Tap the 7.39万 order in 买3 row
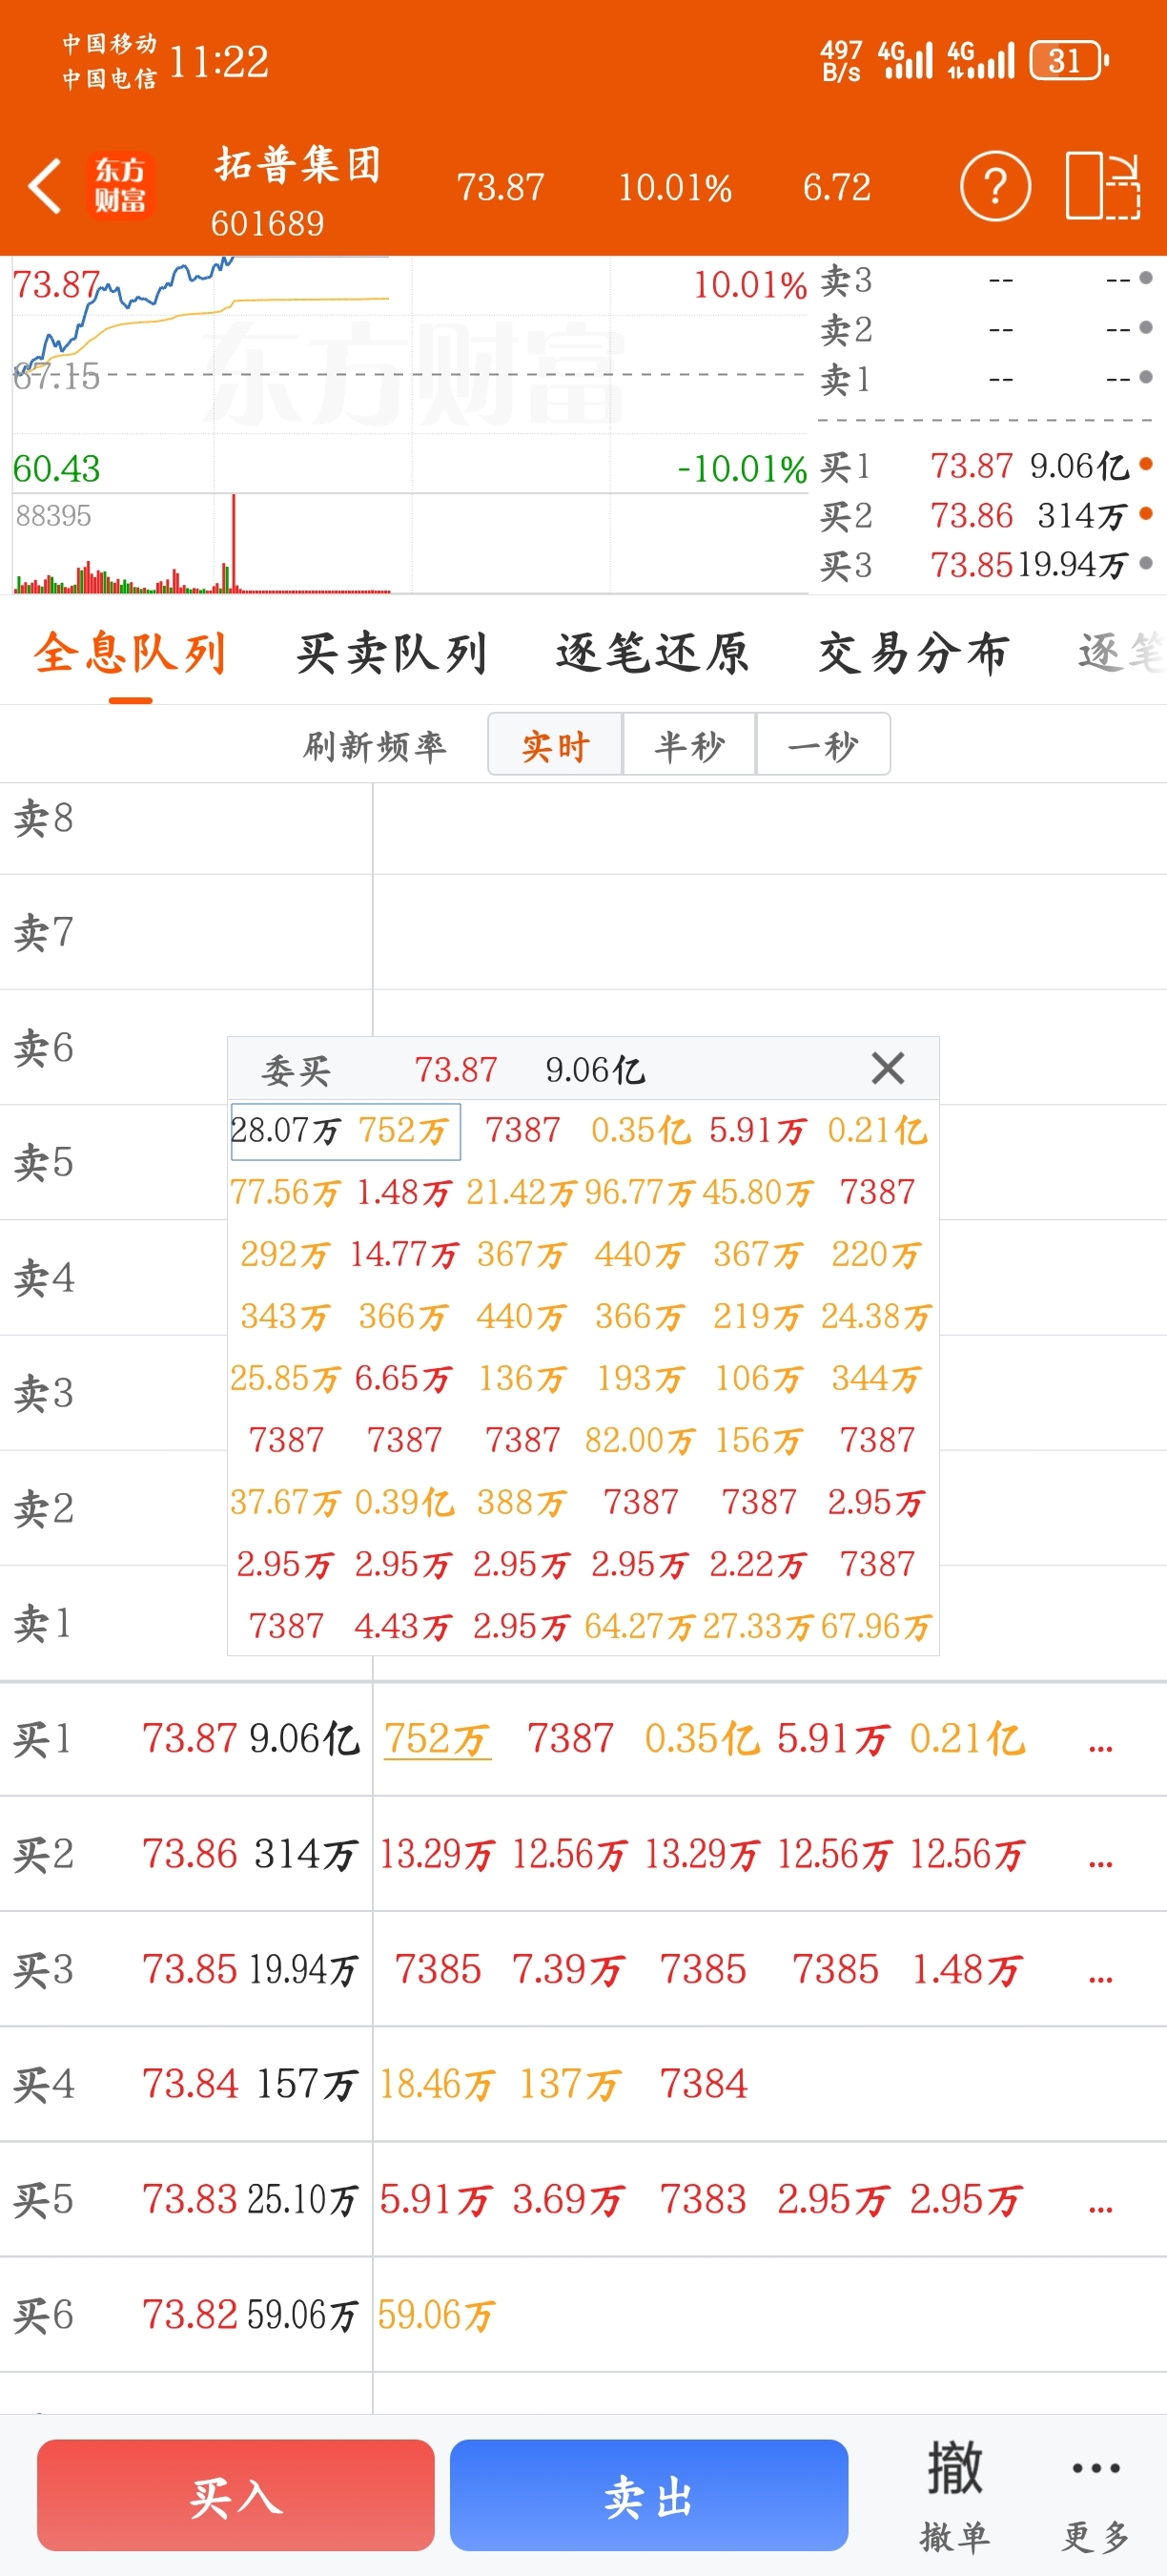The height and width of the screenshot is (2576, 1167). pyautogui.click(x=567, y=1970)
